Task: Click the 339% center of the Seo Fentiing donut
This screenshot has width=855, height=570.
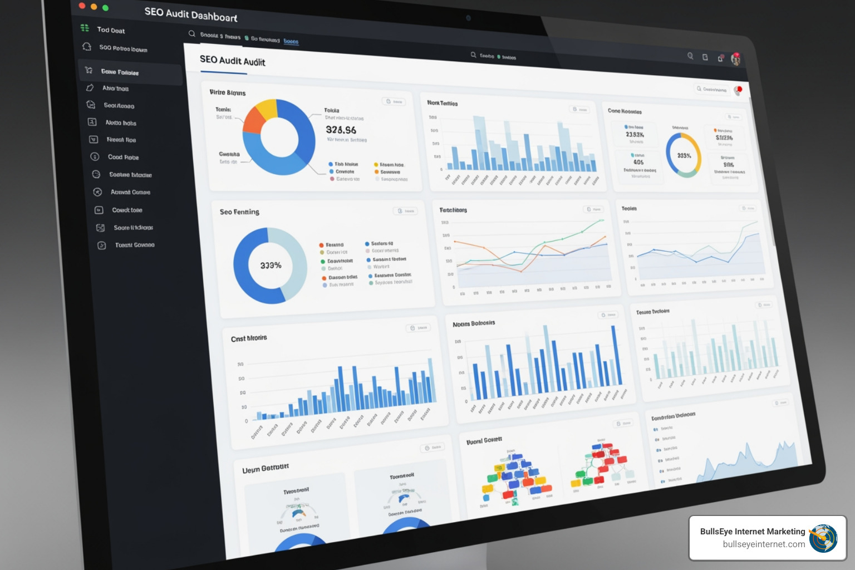Action: pyautogui.click(x=271, y=266)
